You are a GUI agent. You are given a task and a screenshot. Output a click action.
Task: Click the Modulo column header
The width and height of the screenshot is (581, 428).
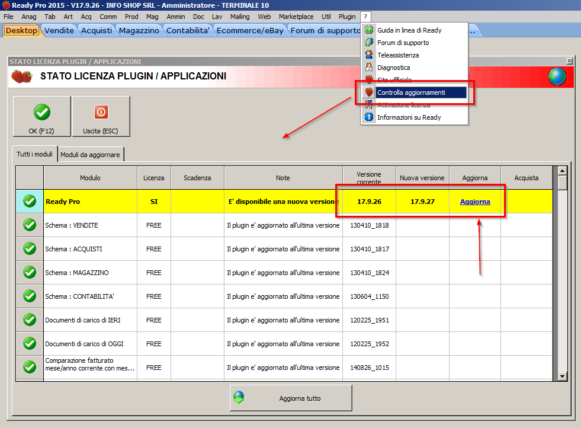(x=91, y=178)
